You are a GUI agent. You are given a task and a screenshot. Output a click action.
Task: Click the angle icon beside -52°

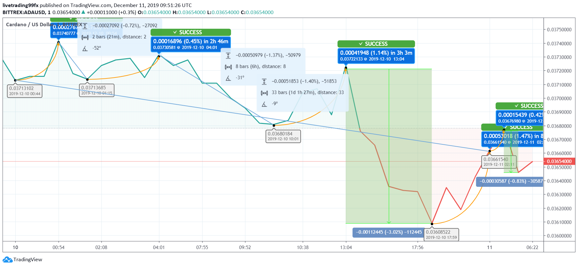pyautogui.click(x=85, y=48)
